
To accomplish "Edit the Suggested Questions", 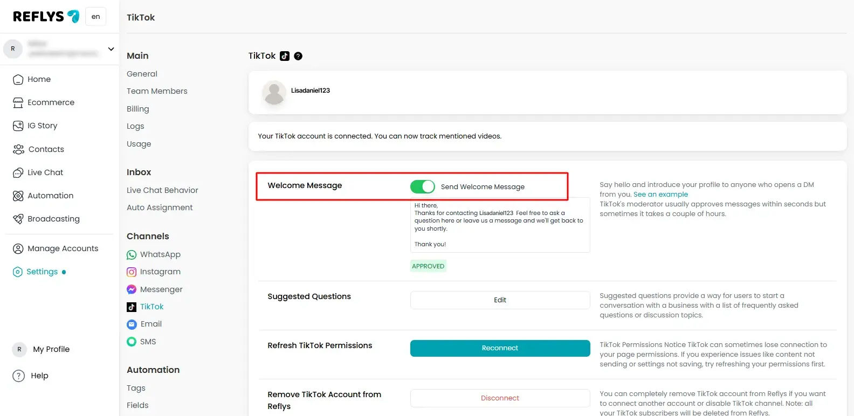I will [x=500, y=300].
